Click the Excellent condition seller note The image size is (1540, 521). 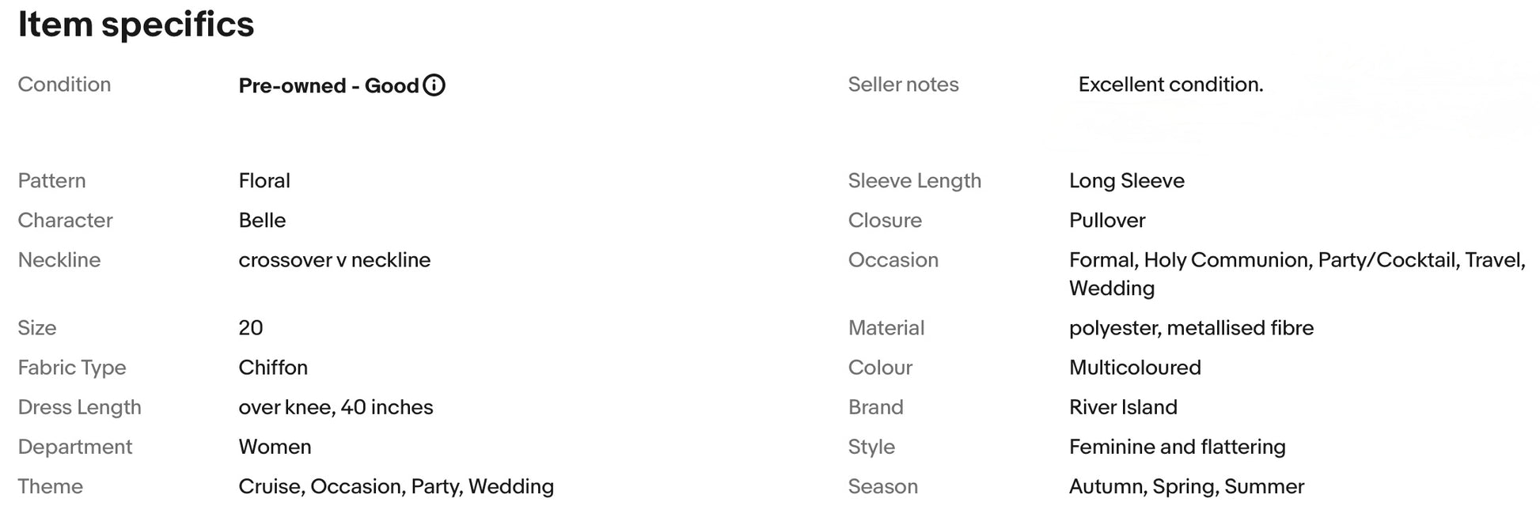pos(1170,85)
